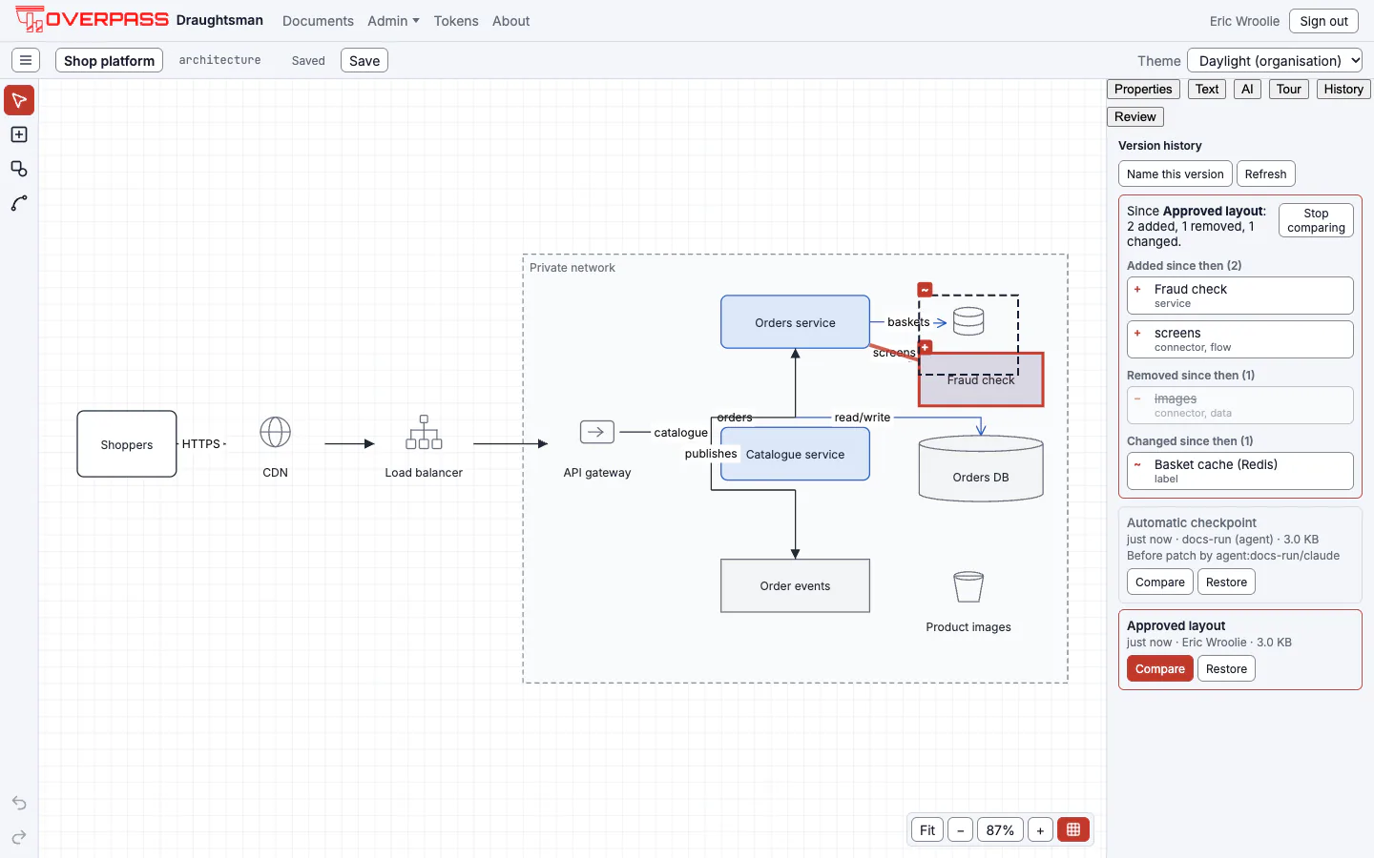Select the Load balancer icon node
This screenshot has width=1374, height=858.
pyautogui.click(x=424, y=432)
